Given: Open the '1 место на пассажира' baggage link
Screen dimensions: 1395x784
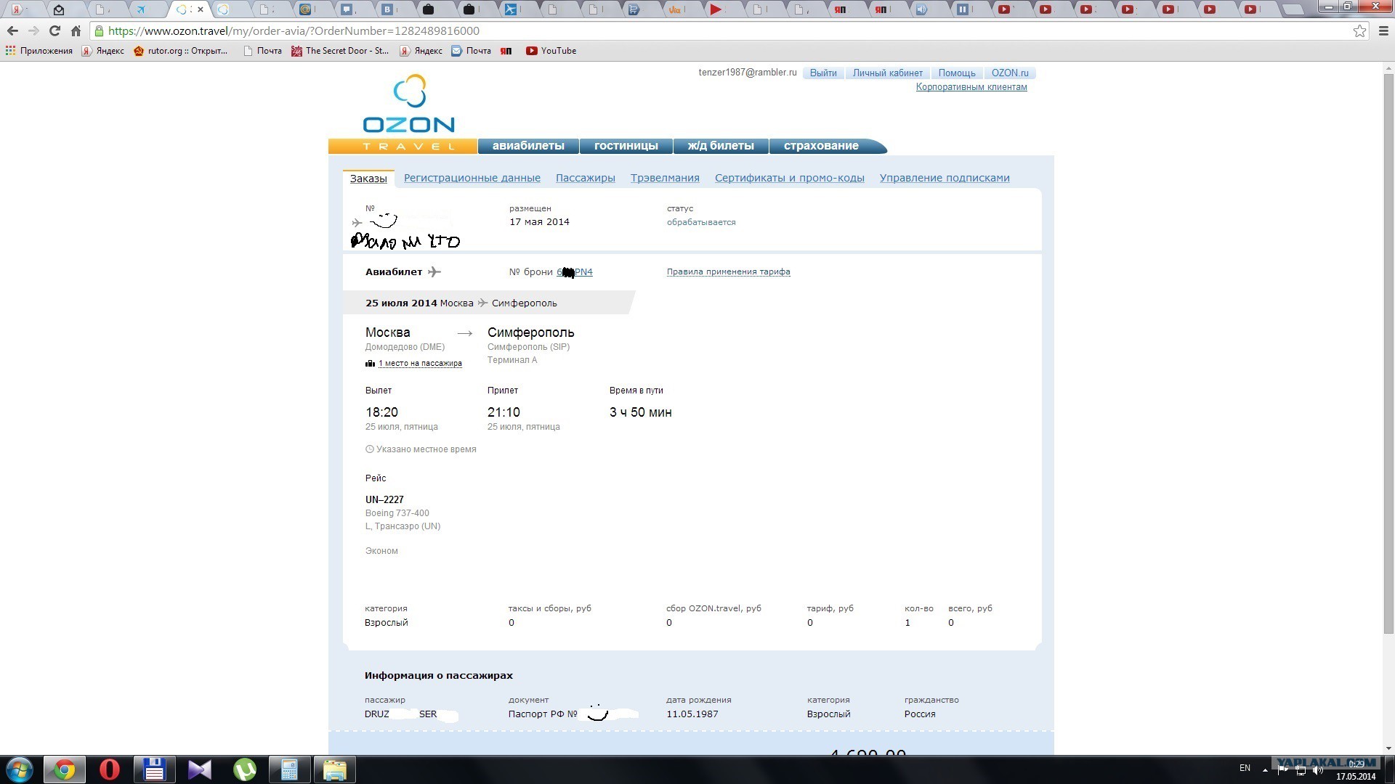Looking at the screenshot, I should 420,364.
